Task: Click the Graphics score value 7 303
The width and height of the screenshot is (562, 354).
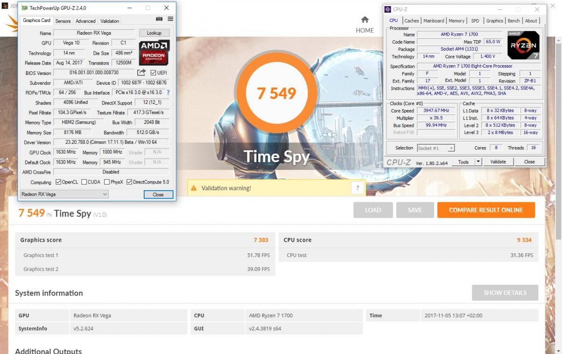Action: 261,240
